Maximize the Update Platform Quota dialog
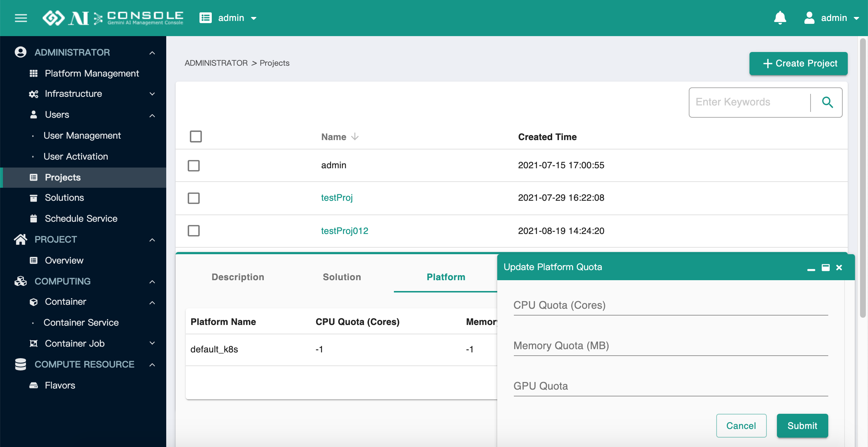Image resolution: width=868 pixels, height=447 pixels. [826, 268]
